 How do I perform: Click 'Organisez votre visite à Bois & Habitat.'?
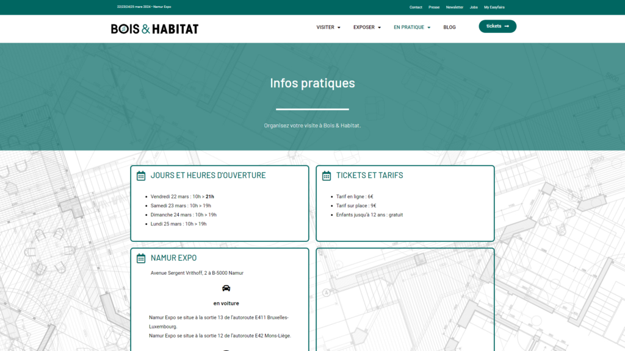(x=312, y=126)
